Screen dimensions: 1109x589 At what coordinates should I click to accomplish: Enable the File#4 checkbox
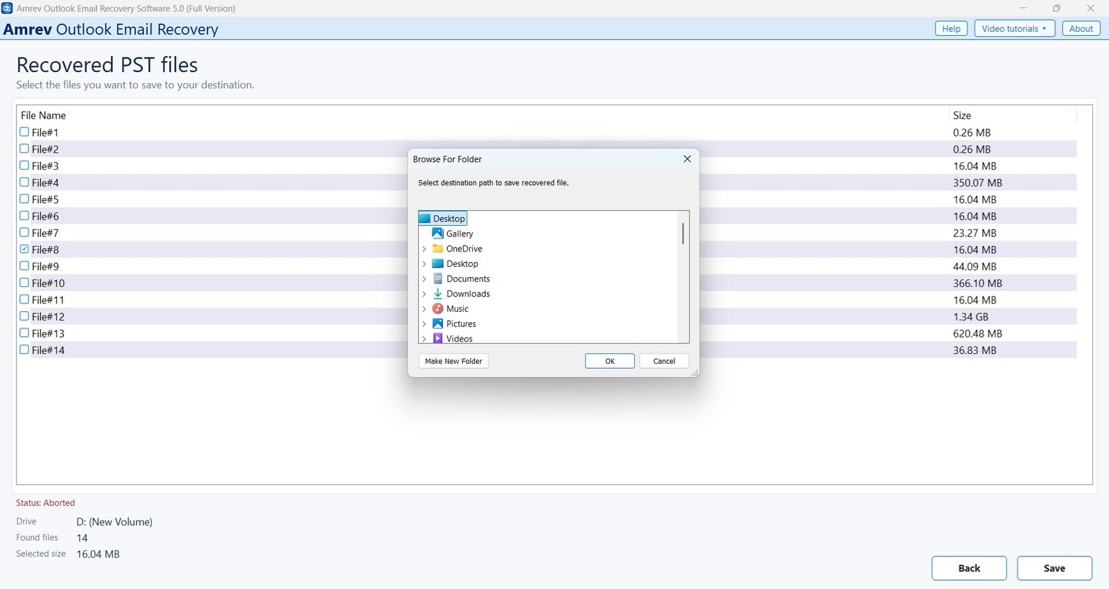pos(24,182)
